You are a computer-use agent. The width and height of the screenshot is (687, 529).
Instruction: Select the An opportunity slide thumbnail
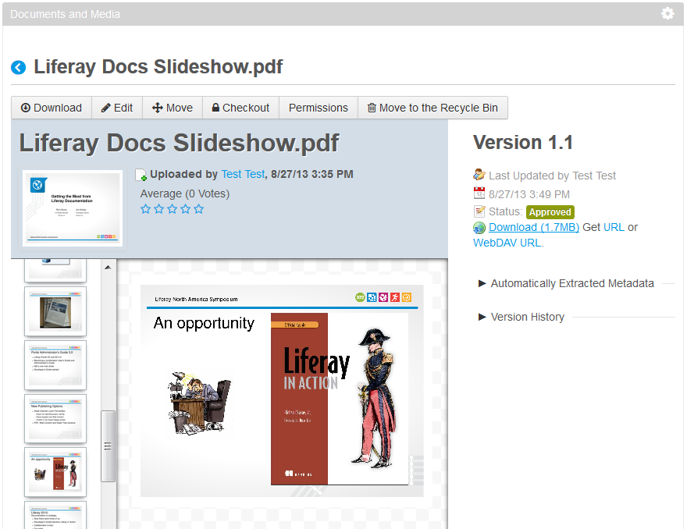(55, 472)
